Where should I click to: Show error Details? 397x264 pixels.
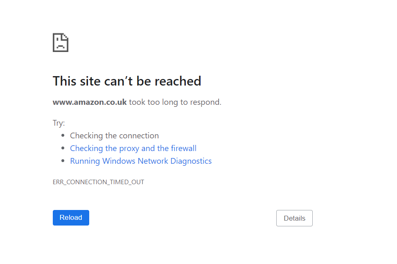point(294,218)
